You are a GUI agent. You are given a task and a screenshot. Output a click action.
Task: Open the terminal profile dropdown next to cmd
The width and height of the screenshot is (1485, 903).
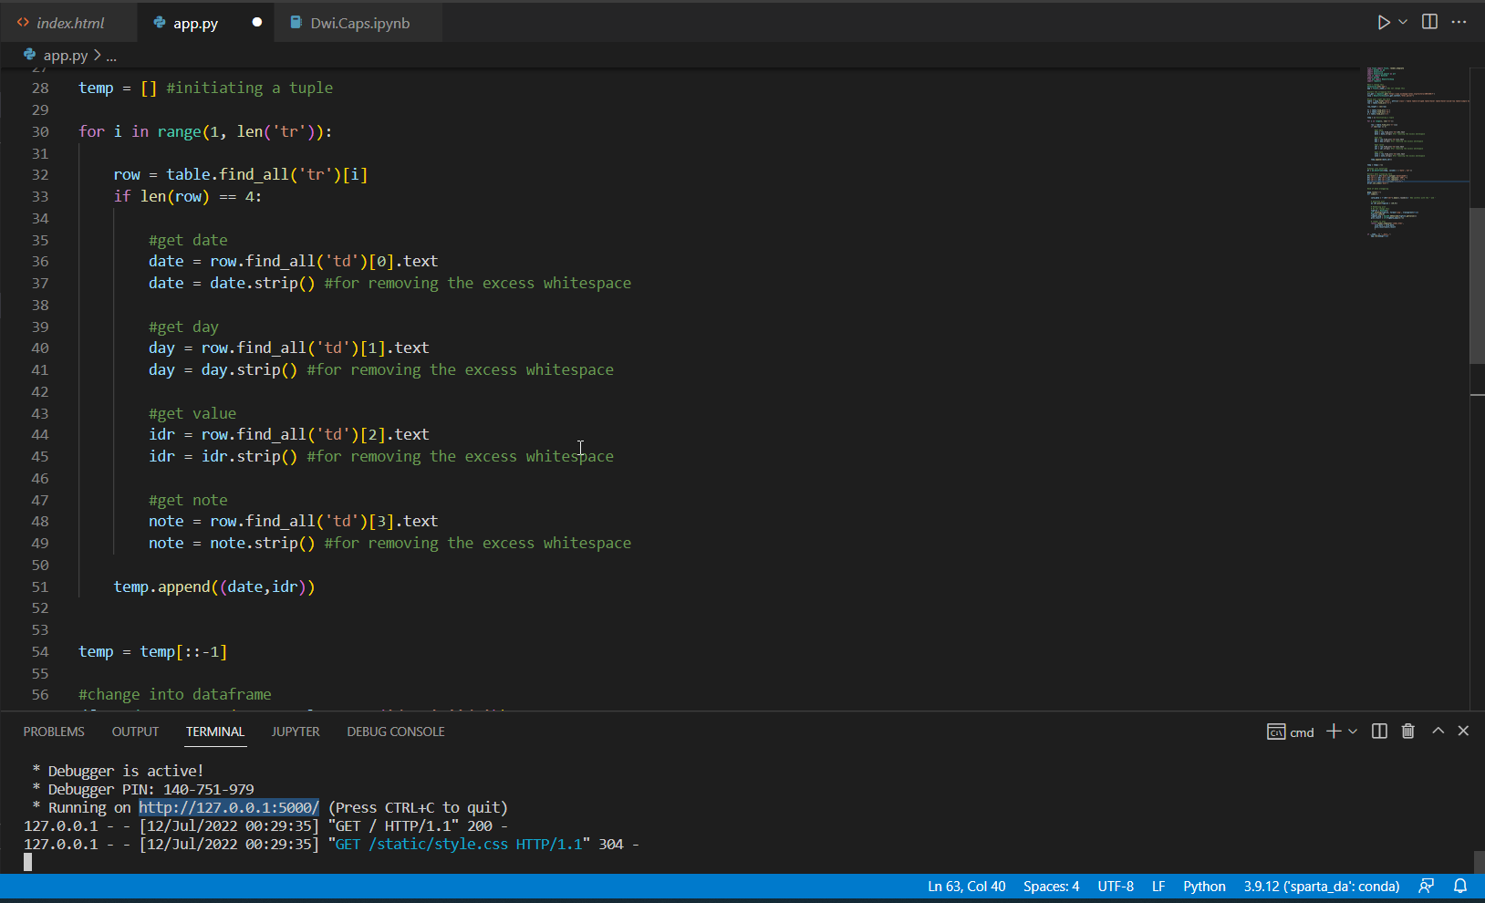coord(1353,731)
